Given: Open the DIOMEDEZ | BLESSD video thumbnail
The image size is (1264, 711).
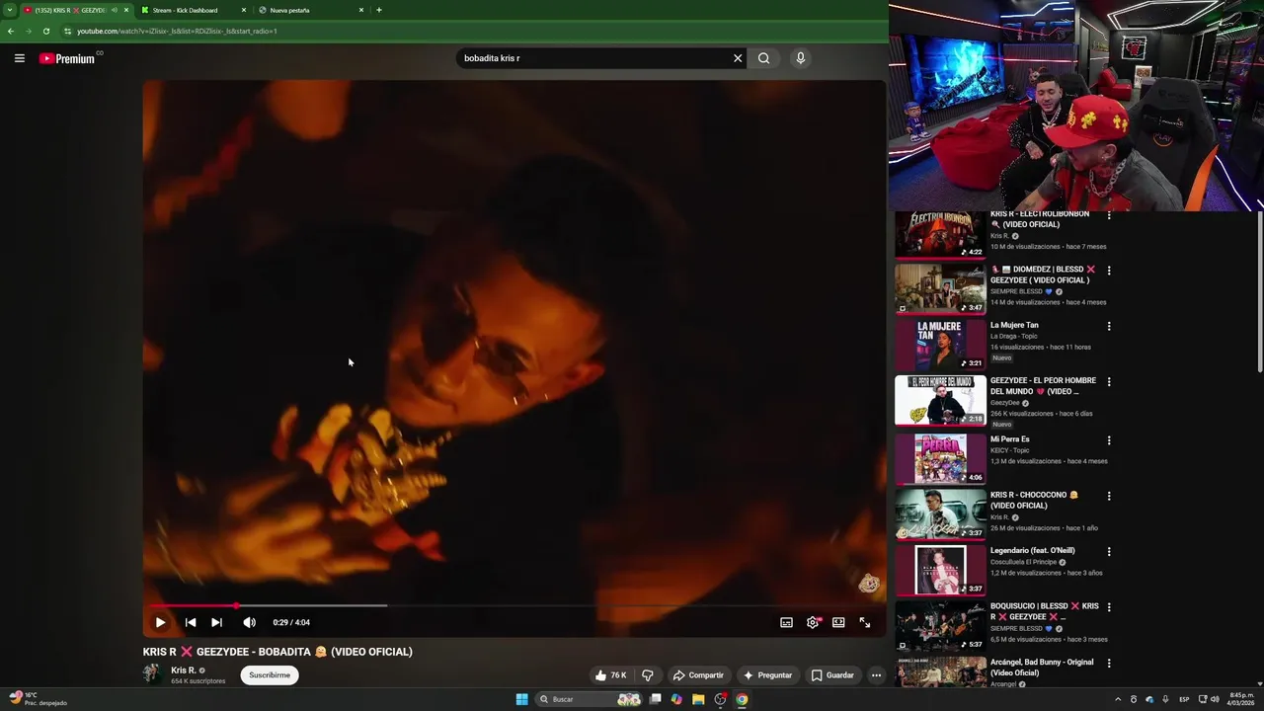Looking at the screenshot, I should (940, 288).
